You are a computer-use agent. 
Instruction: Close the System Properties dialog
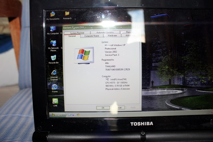pos(138,26)
